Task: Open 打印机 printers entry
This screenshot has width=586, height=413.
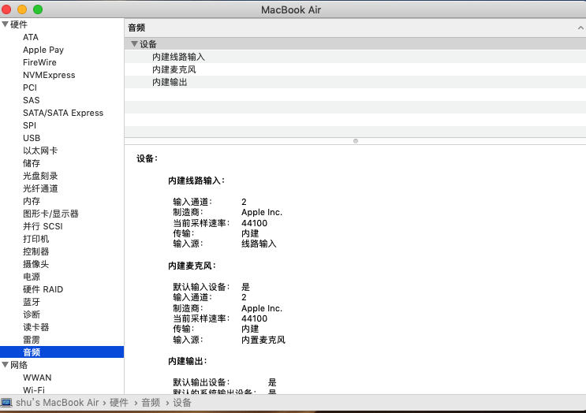Action: click(35, 239)
